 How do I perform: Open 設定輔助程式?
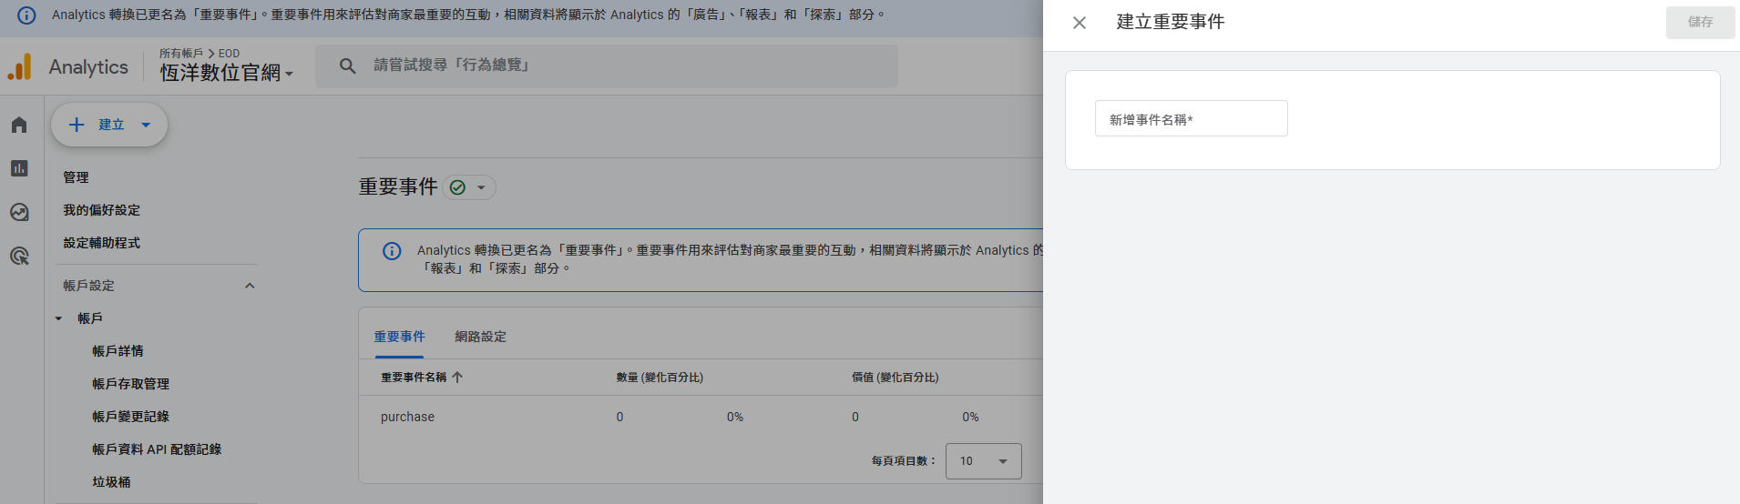click(x=101, y=243)
